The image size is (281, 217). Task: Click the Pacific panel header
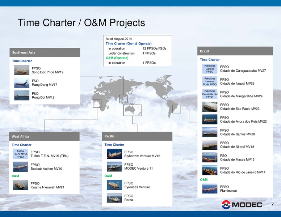(x=137, y=136)
